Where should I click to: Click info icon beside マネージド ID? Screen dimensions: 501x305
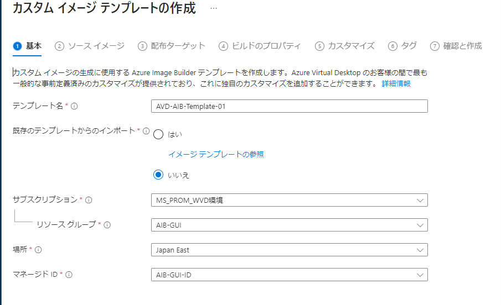click(x=69, y=274)
